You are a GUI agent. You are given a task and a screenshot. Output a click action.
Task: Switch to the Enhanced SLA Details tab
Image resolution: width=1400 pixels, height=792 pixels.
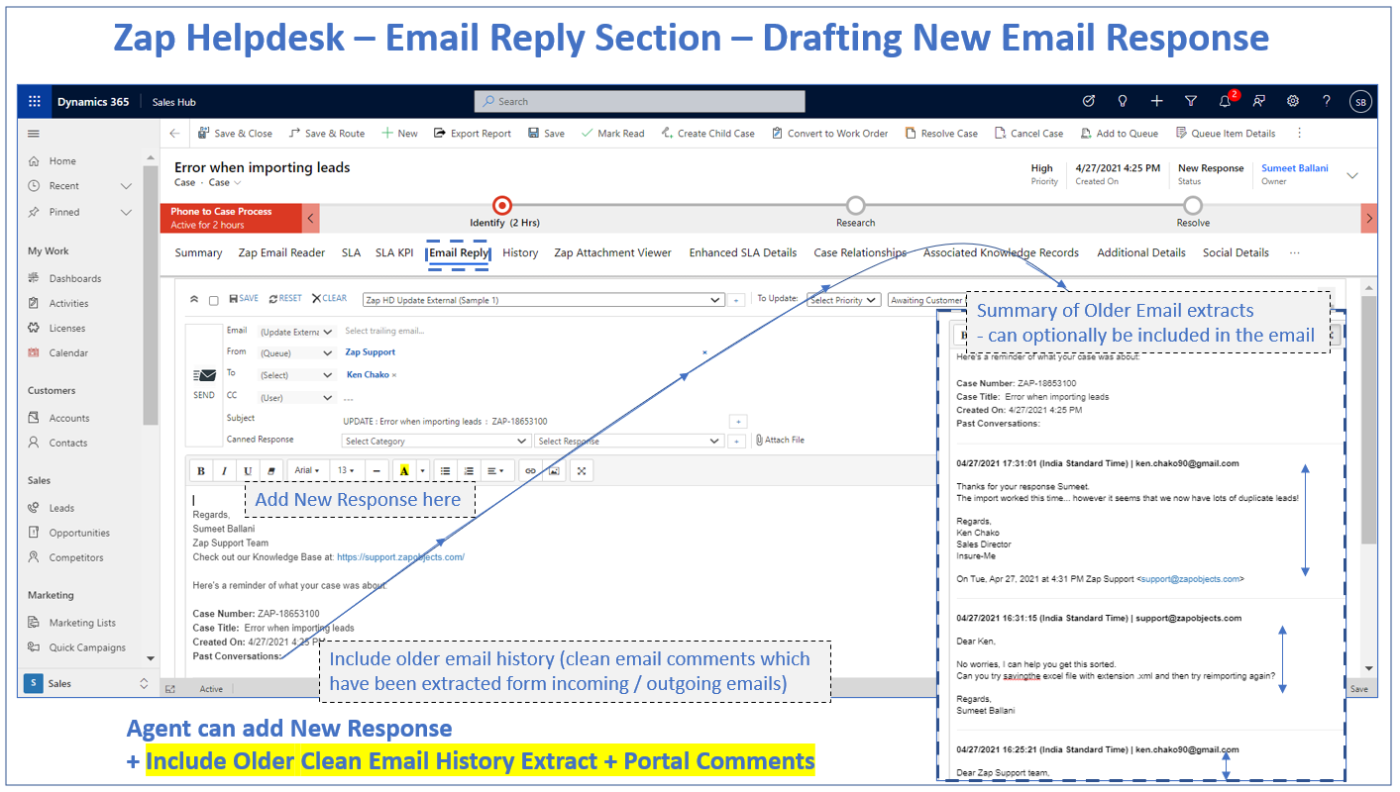pyautogui.click(x=743, y=252)
